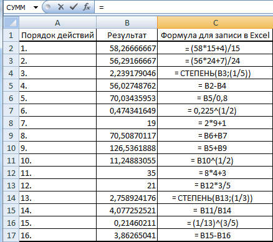Viewport: 273px width, 242px height.
Task: Select the cell with value 0,474341649
Action: [127, 110]
